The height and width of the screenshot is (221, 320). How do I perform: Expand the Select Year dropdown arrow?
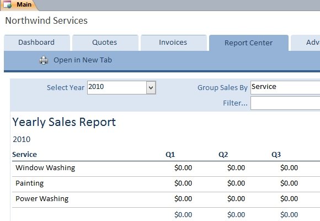point(151,88)
